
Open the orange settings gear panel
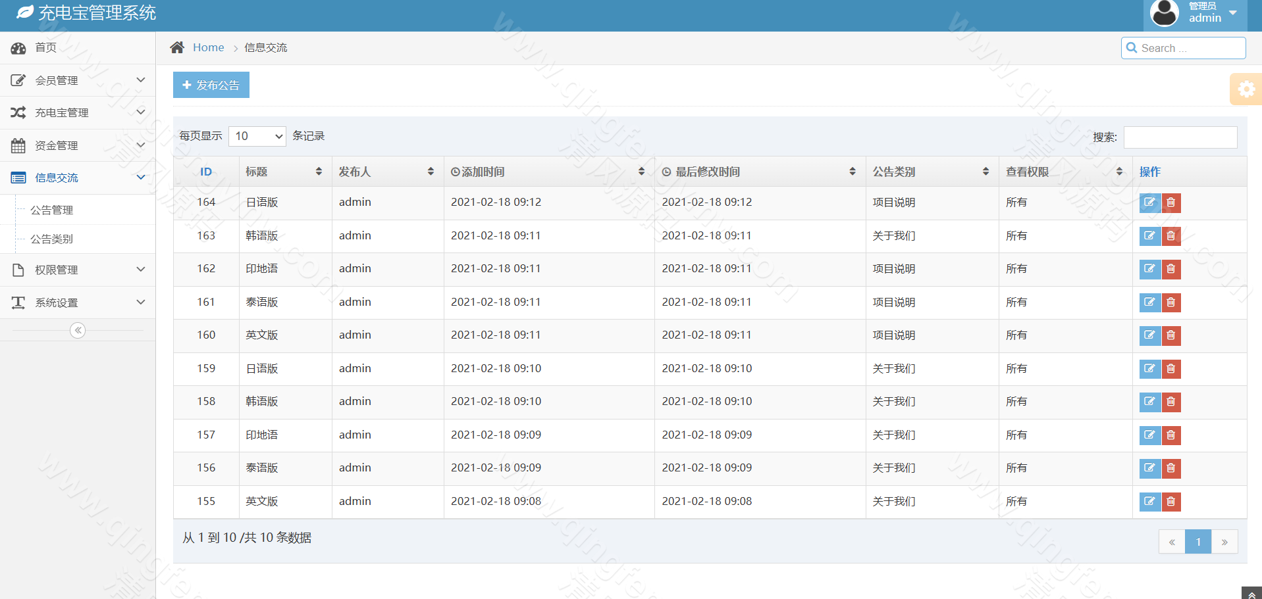(x=1246, y=89)
